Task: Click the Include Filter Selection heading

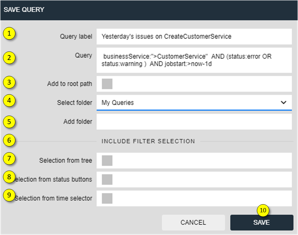Action: click(148, 141)
